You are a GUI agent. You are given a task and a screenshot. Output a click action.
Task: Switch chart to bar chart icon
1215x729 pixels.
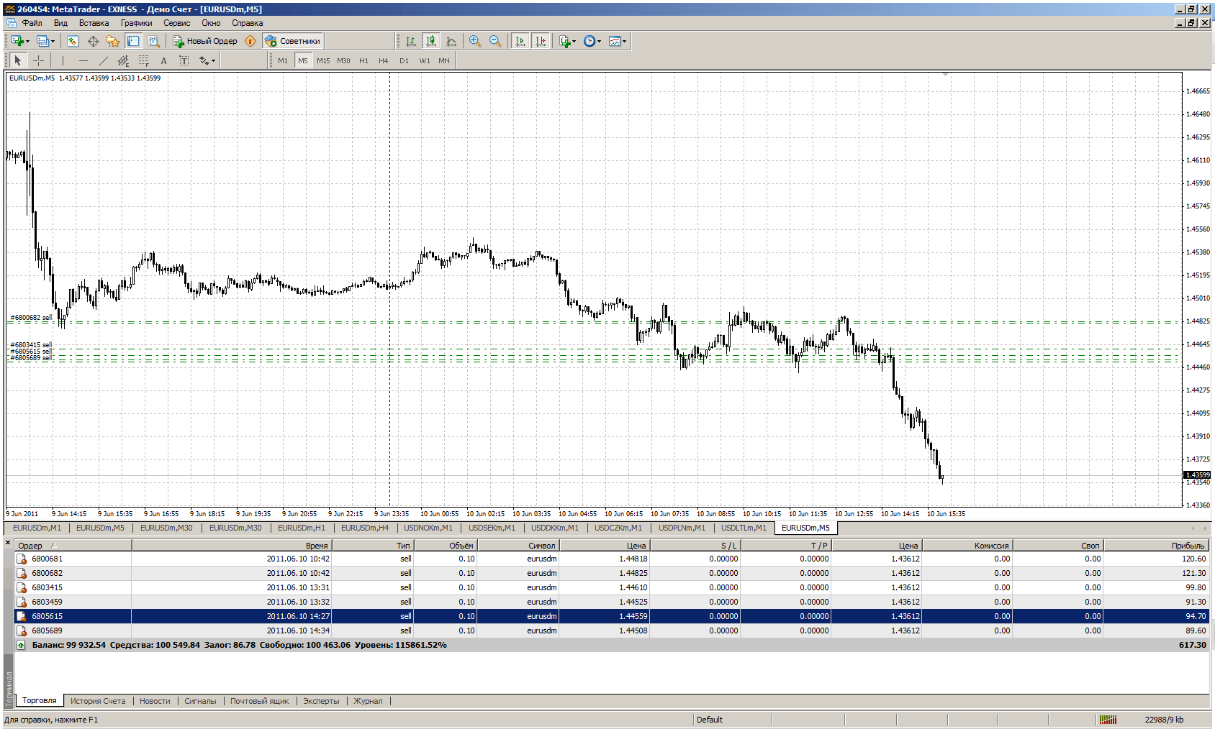coord(411,41)
